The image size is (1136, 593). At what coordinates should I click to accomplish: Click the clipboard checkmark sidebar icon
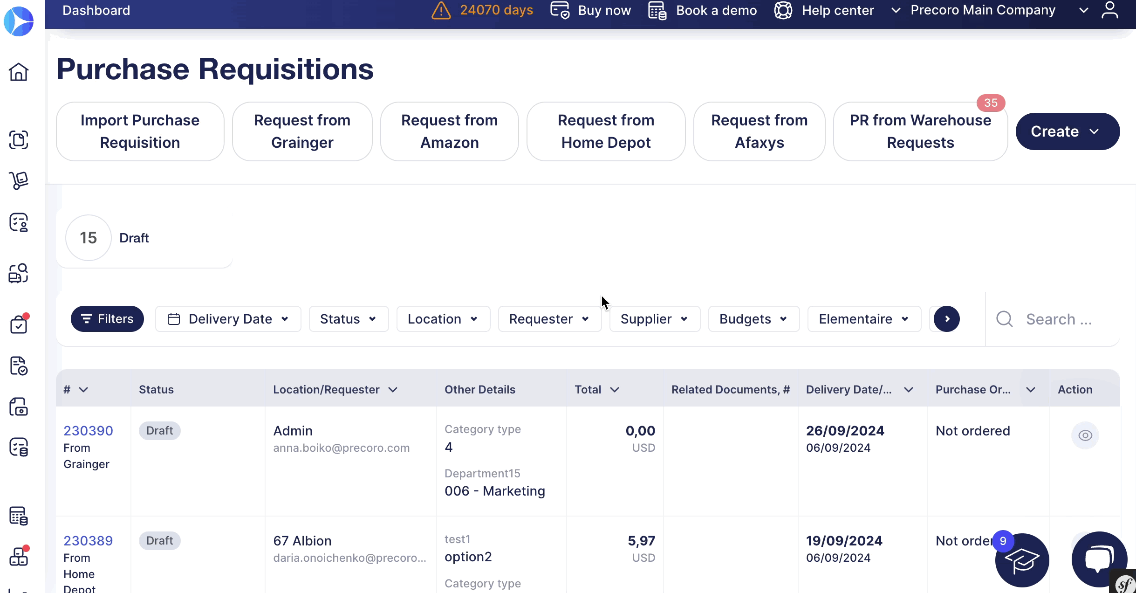pyautogui.click(x=19, y=324)
